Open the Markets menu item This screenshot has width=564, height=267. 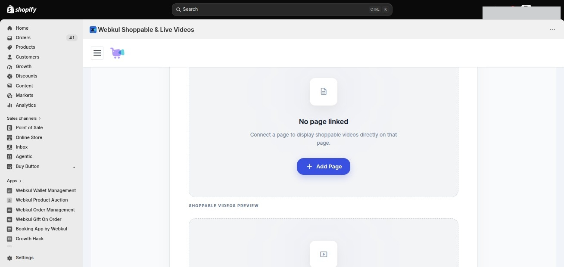tap(25, 95)
